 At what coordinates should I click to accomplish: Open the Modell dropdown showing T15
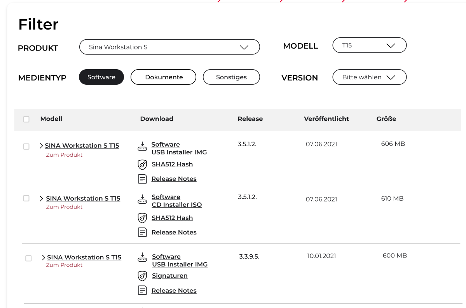tap(369, 45)
